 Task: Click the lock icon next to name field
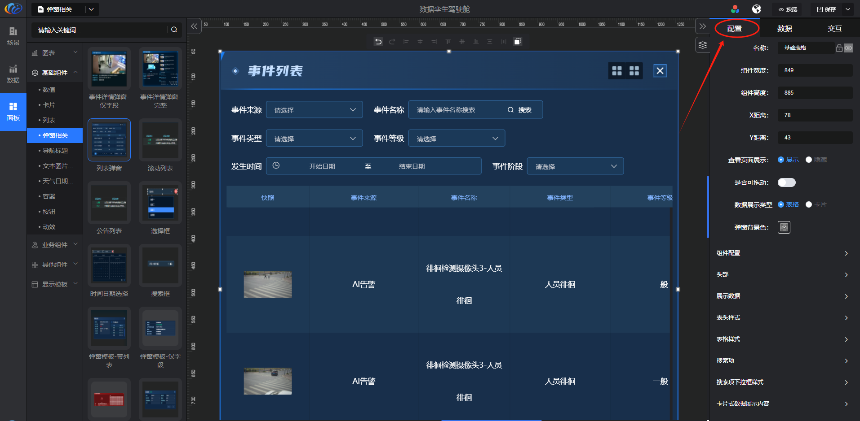pos(839,48)
